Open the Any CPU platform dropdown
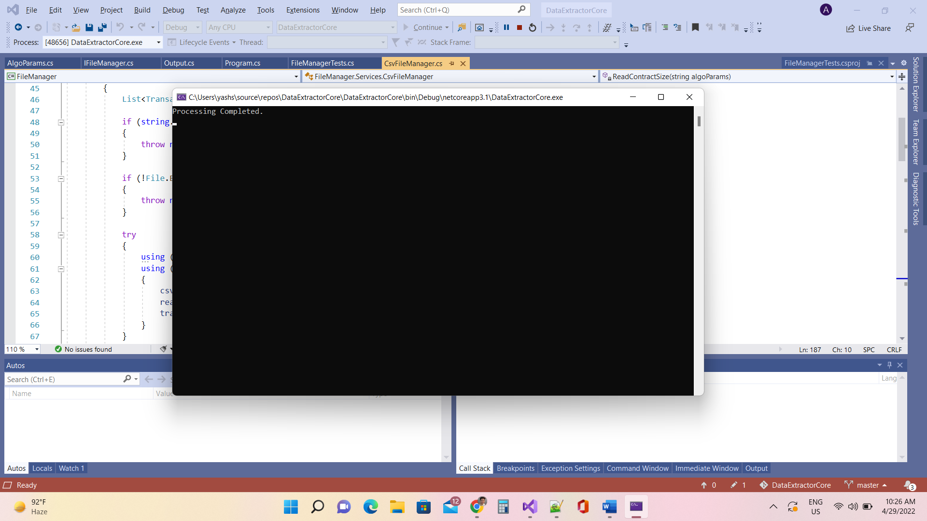Screen dimensions: 927x521 (x=239, y=27)
